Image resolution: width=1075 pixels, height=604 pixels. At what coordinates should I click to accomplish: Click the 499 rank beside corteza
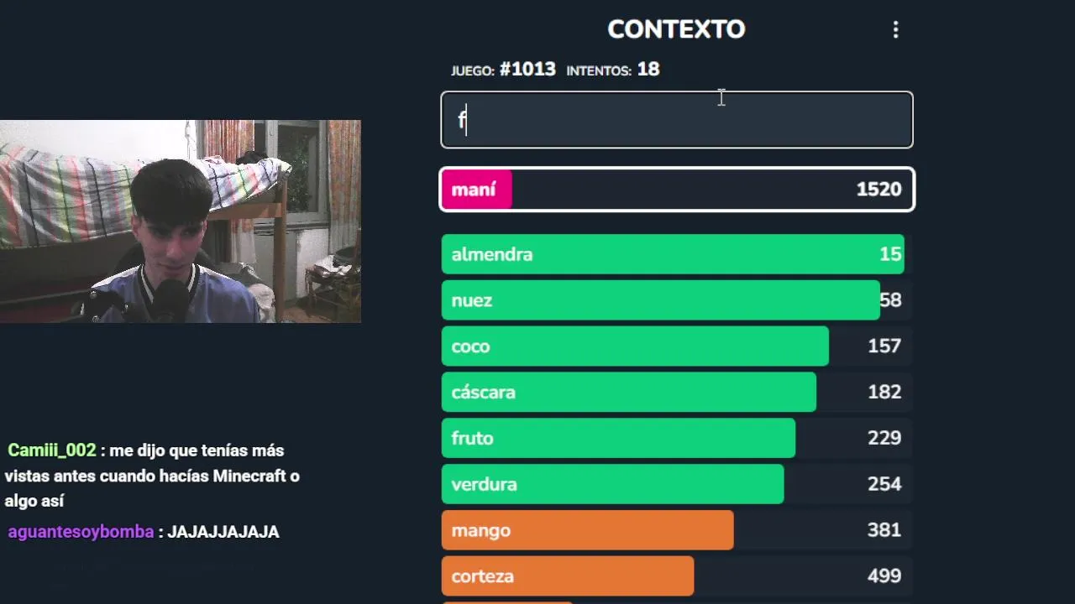[x=884, y=576]
